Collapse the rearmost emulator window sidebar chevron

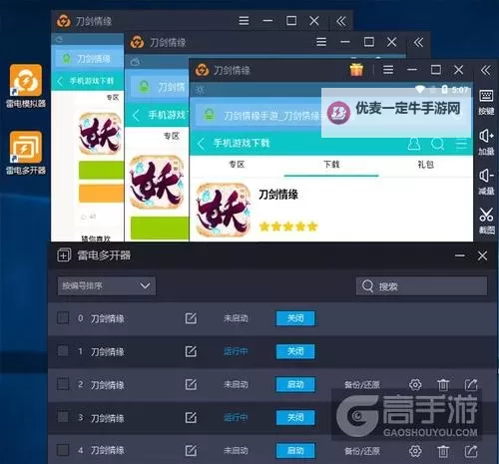pyautogui.click(x=341, y=21)
